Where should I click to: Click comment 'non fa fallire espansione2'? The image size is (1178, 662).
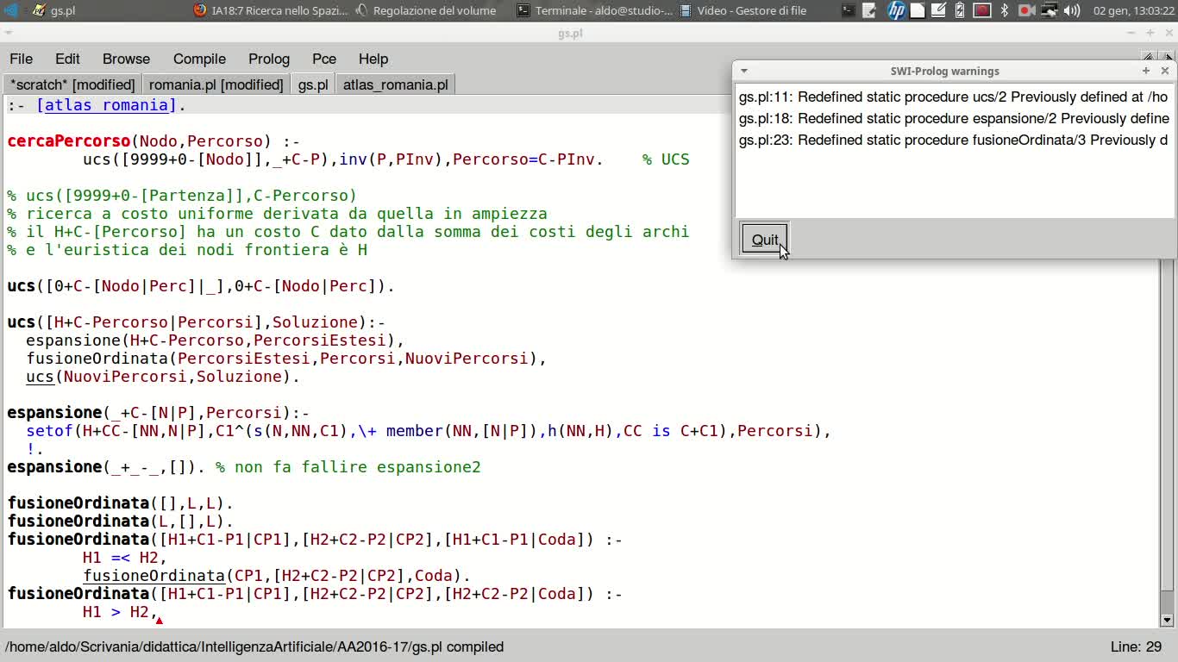coord(348,467)
